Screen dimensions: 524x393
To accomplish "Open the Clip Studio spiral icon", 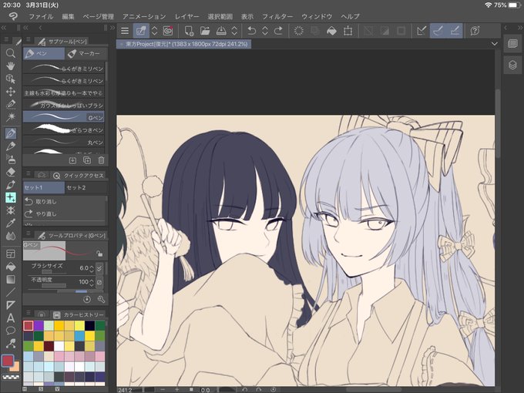I will [x=168, y=31].
